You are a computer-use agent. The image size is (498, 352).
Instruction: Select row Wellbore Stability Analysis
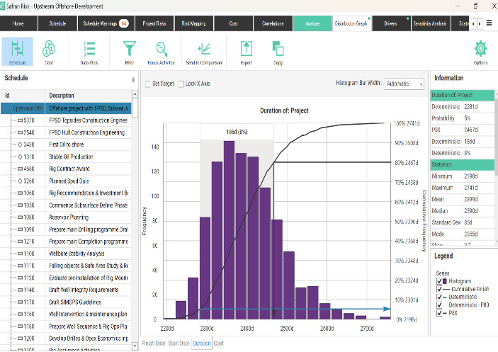pyautogui.click(x=66, y=254)
